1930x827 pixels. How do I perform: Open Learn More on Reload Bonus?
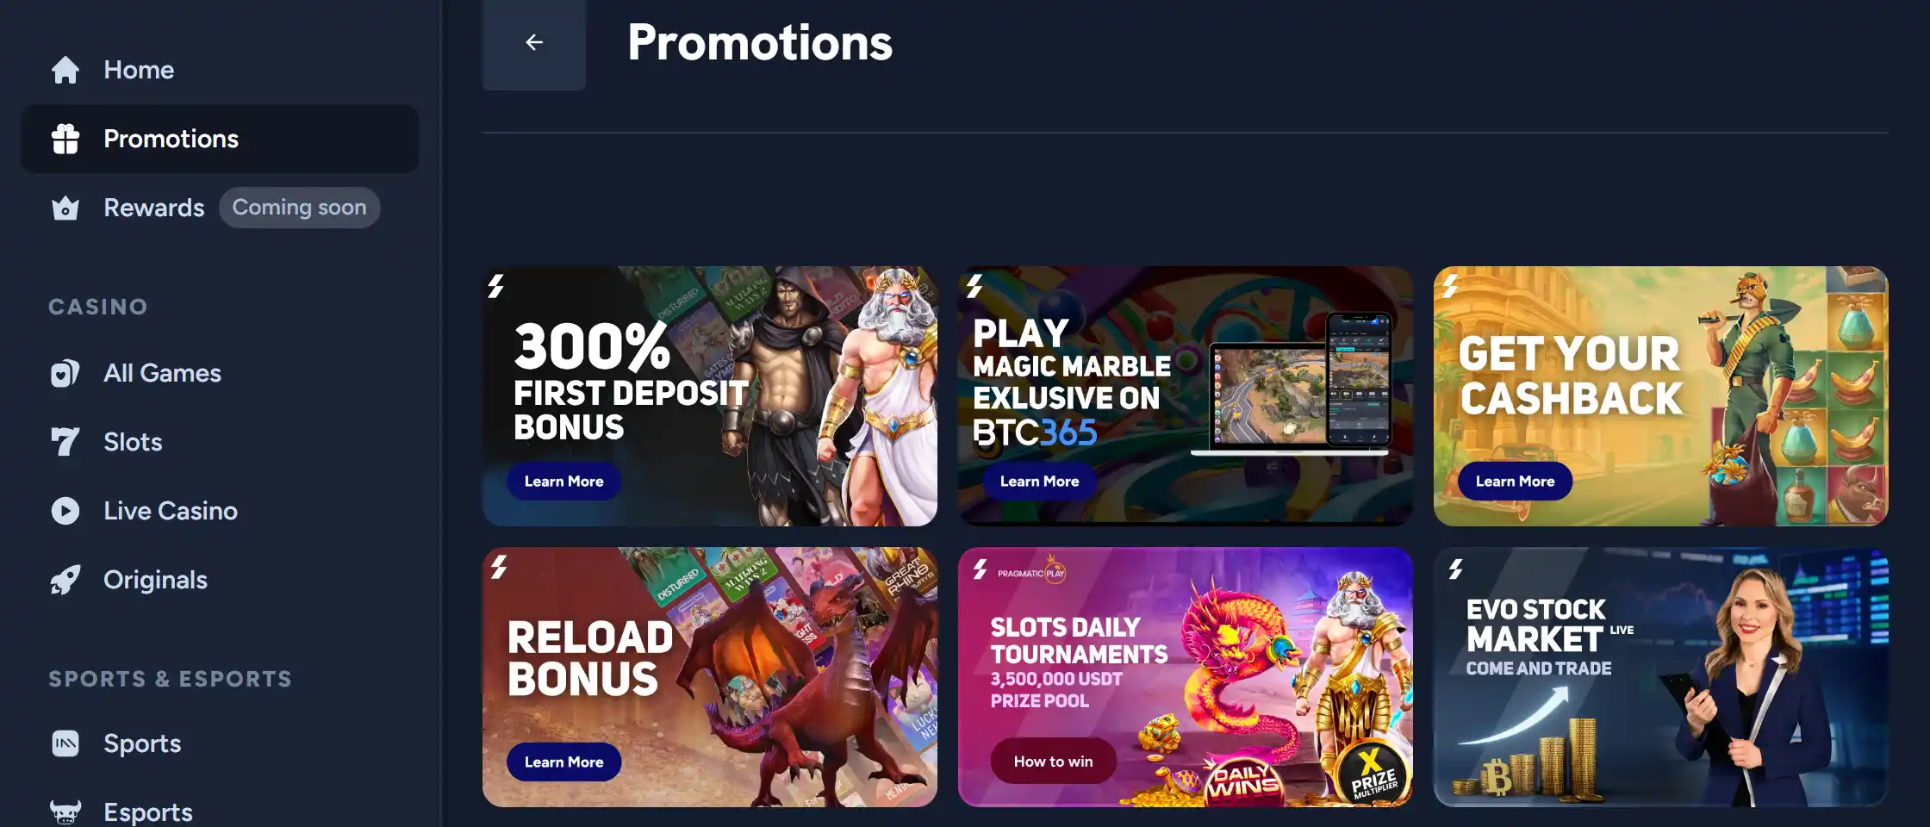pos(564,762)
